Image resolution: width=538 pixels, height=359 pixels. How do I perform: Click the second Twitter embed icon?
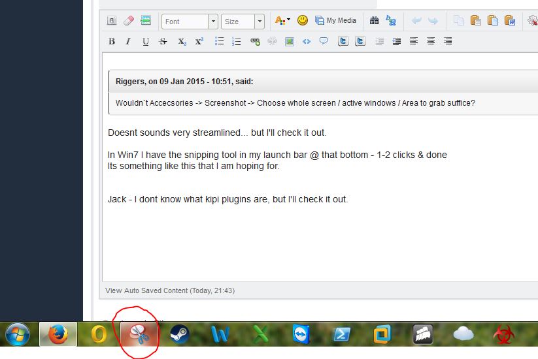360,42
